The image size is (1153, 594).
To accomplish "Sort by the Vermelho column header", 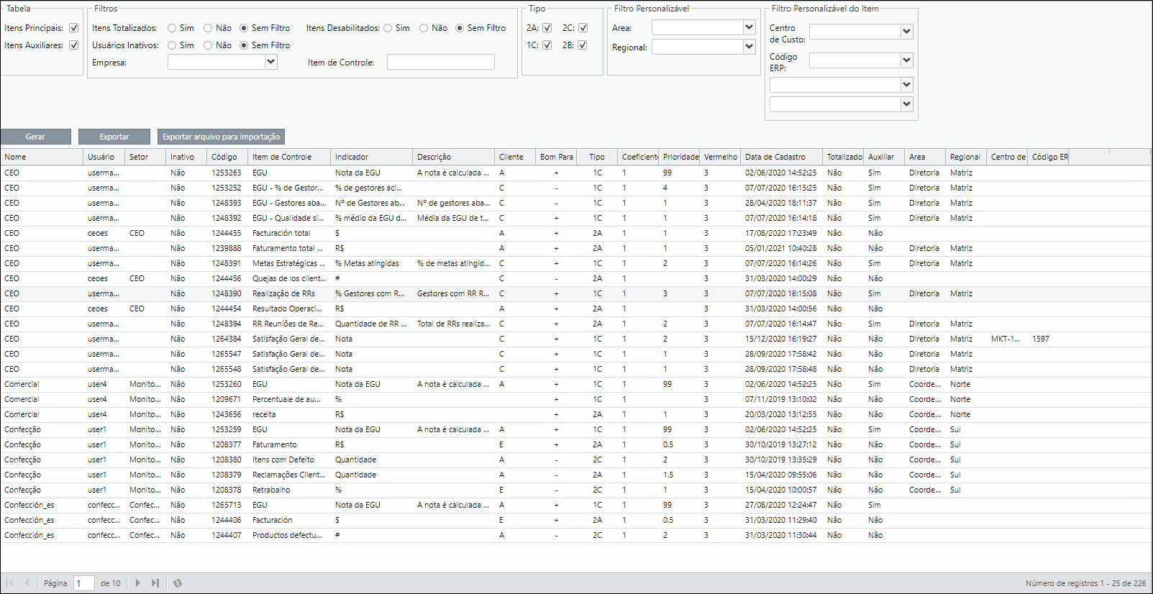I will [721, 157].
